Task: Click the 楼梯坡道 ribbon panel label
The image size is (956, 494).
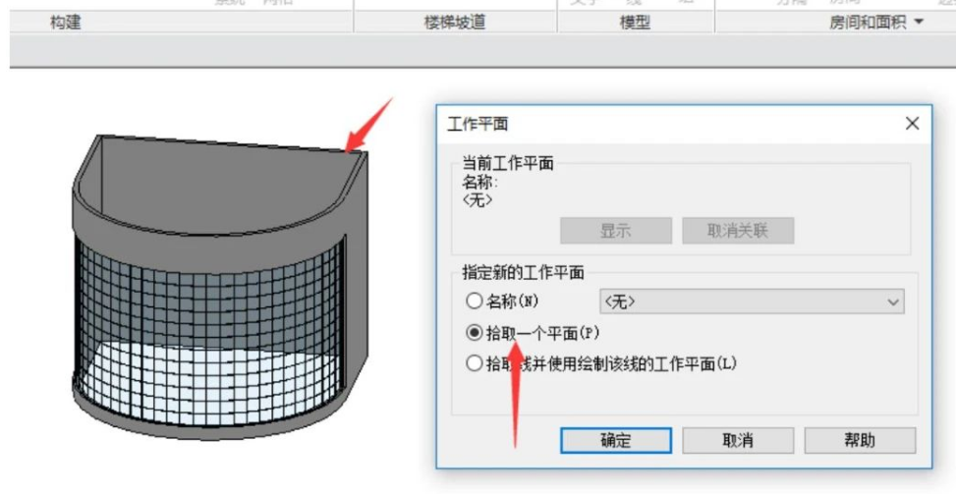Action: click(x=455, y=24)
